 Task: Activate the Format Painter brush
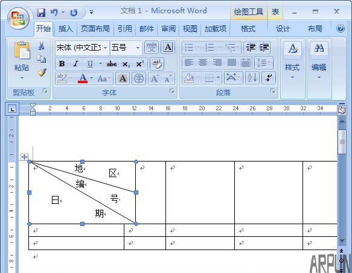[x=42, y=72]
